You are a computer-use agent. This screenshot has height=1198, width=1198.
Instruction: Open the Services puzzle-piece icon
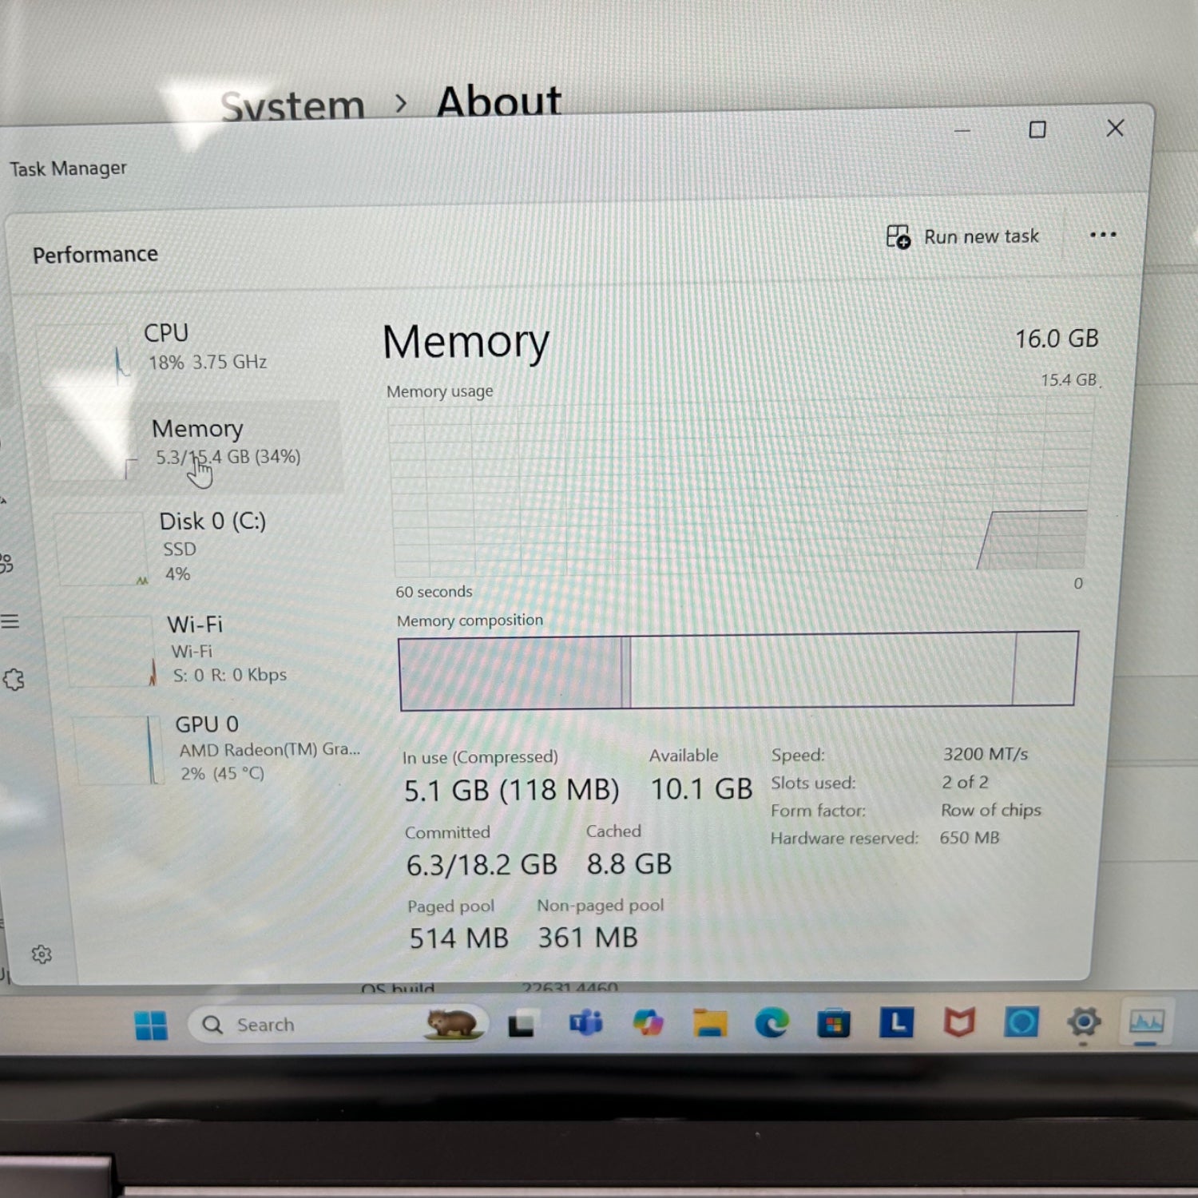(14, 680)
